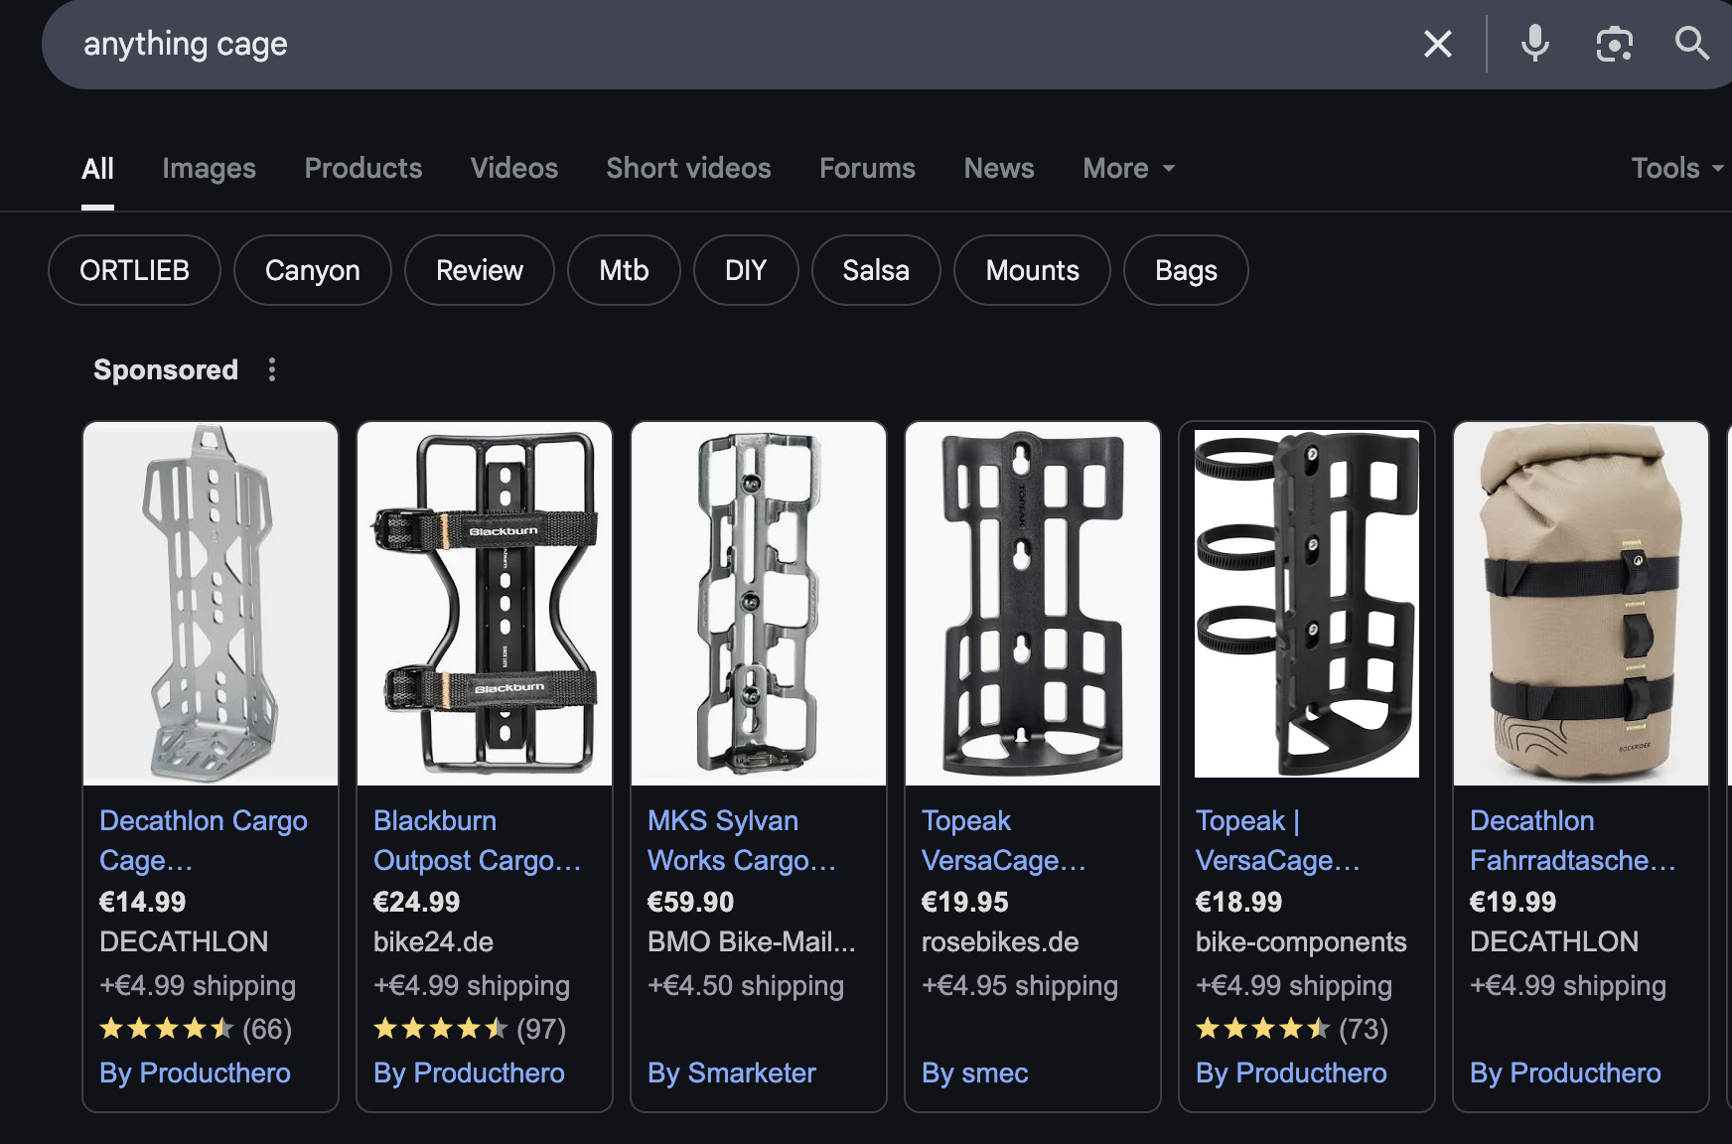Open search by image camera icon

[1614, 44]
